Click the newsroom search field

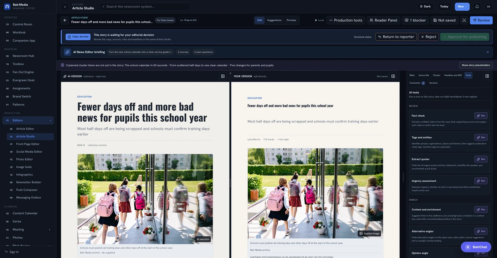[x=145, y=7]
